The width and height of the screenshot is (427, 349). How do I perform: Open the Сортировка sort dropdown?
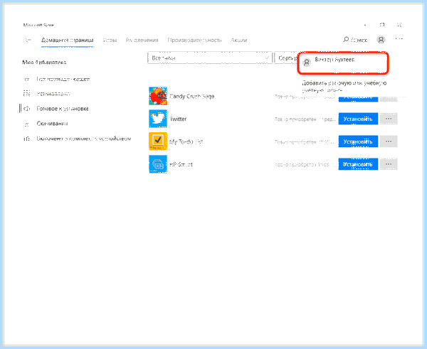(x=286, y=58)
